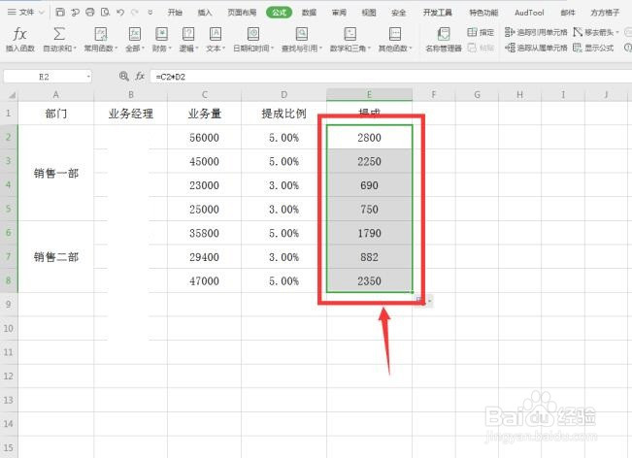
Task: Click 追踪从属单元格 trace dependents
Action: (536, 48)
